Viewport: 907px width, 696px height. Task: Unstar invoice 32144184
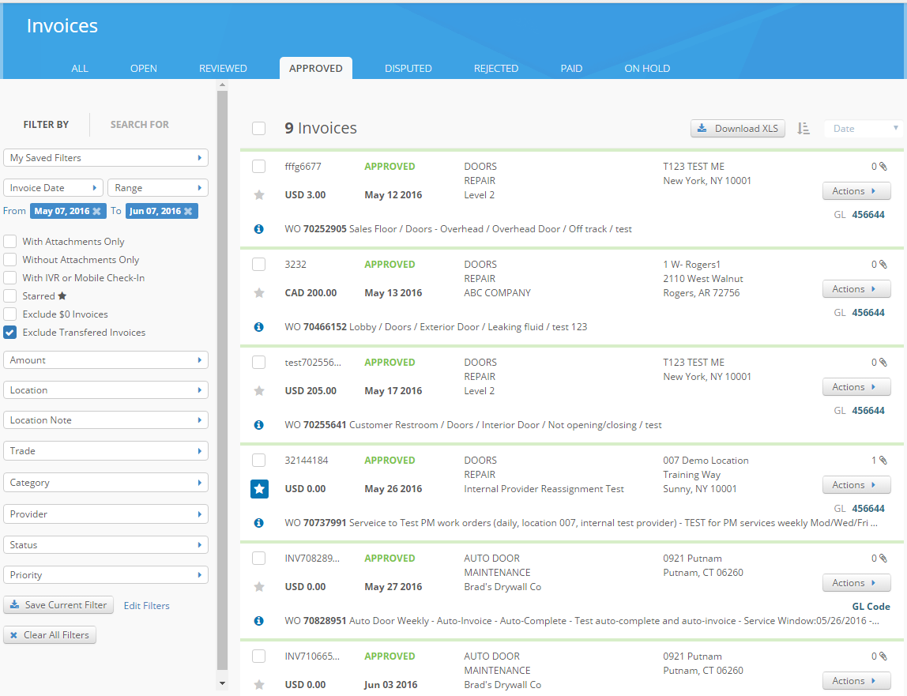259,489
